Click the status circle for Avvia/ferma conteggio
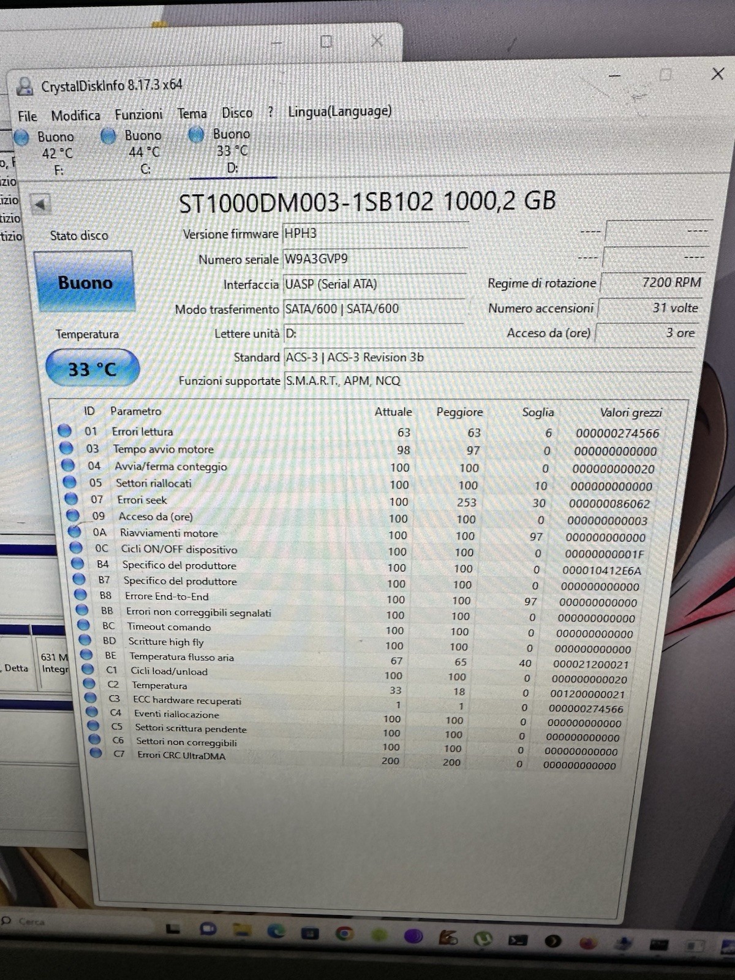 click(68, 466)
